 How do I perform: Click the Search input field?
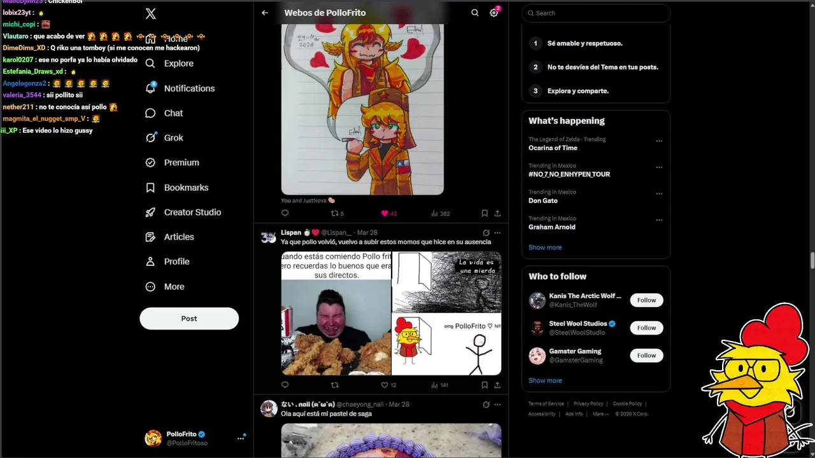coord(596,13)
